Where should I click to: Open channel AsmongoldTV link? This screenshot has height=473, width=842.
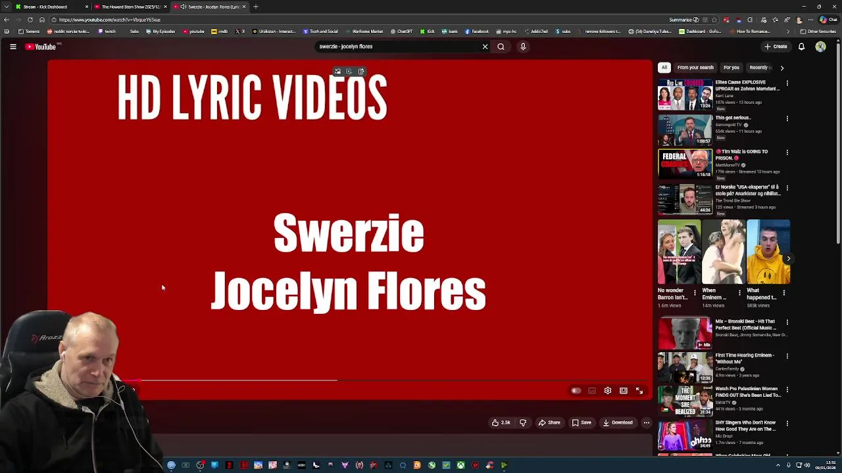coord(729,125)
